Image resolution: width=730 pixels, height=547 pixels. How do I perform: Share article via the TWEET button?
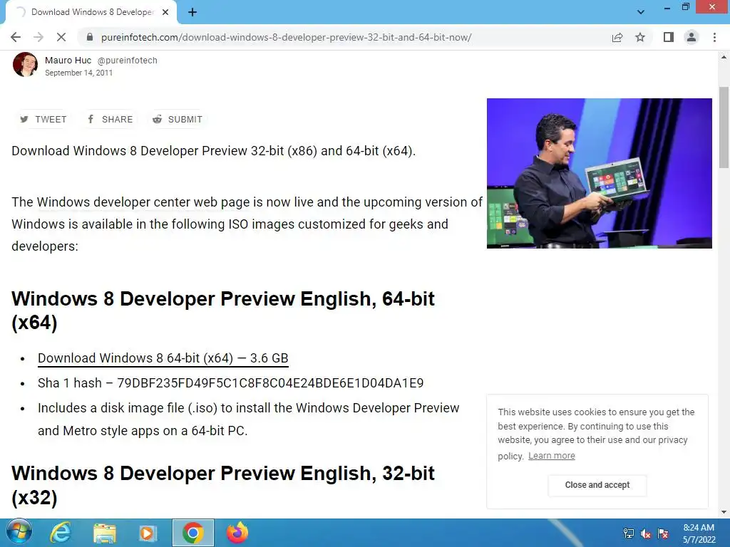click(43, 119)
